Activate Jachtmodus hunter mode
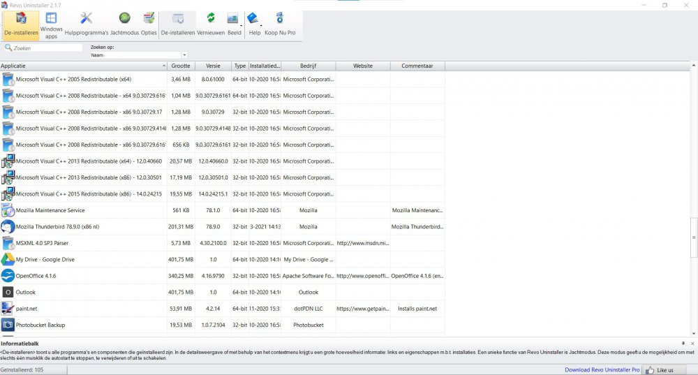Viewport: 698px width, 375px height. (x=124, y=24)
